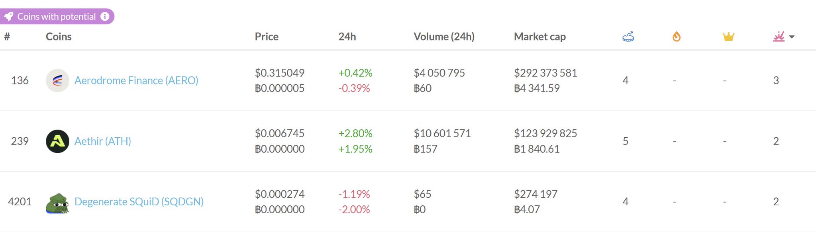
Task: Click the Aerodrome Finance coin logo
Action: 57,80
